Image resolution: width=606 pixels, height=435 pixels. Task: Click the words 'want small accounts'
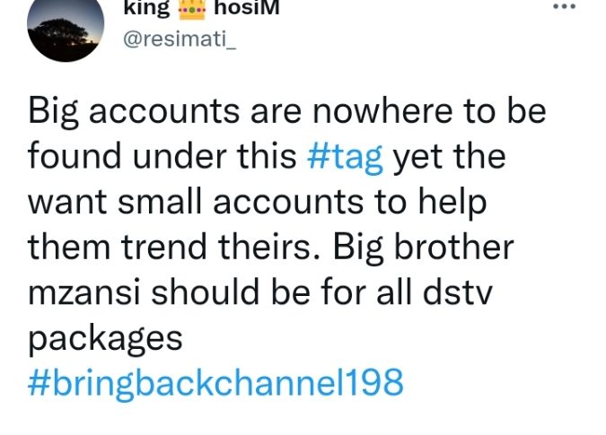pos(196,202)
